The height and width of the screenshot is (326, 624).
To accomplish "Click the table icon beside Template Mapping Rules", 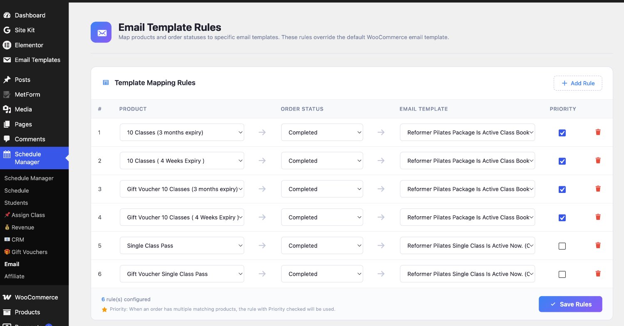I will [106, 83].
